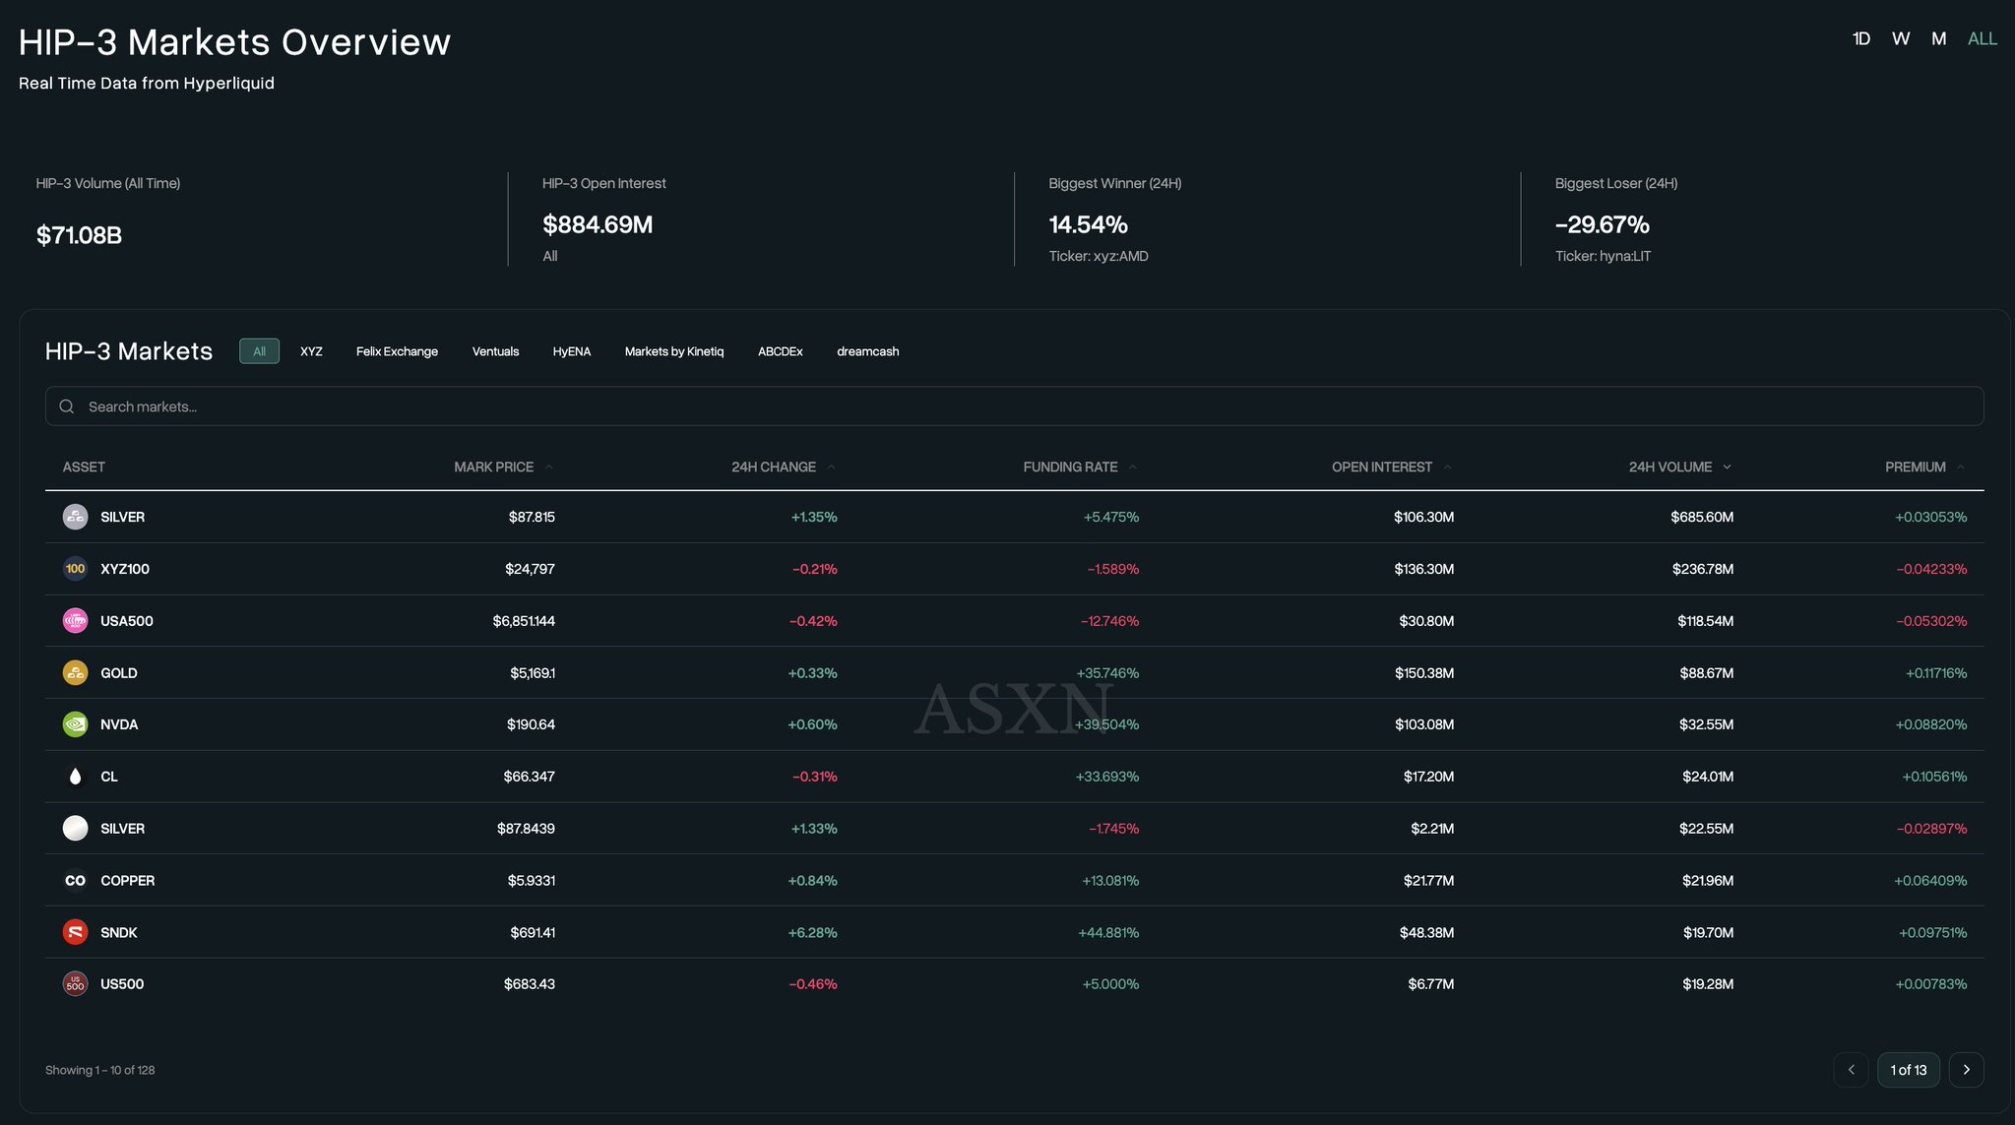Click the USA500 pink logo icon
The height and width of the screenshot is (1125, 2015).
tap(75, 621)
